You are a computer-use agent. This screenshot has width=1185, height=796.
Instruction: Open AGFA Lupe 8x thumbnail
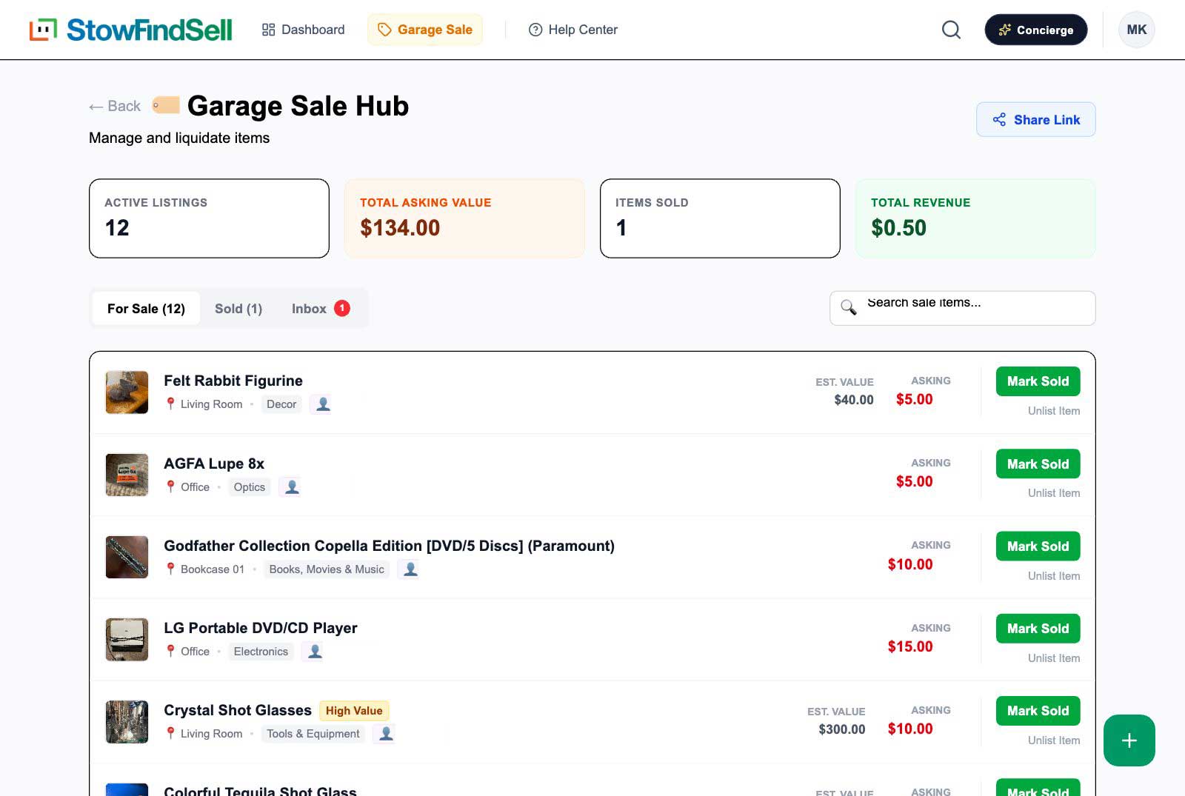pyautogui.click(x=127, y=475)
